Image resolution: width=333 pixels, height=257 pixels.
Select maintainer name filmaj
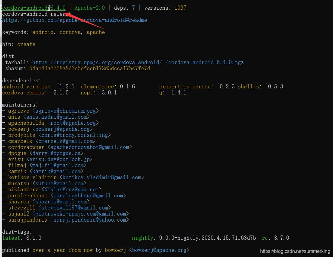tap(17, 166)
